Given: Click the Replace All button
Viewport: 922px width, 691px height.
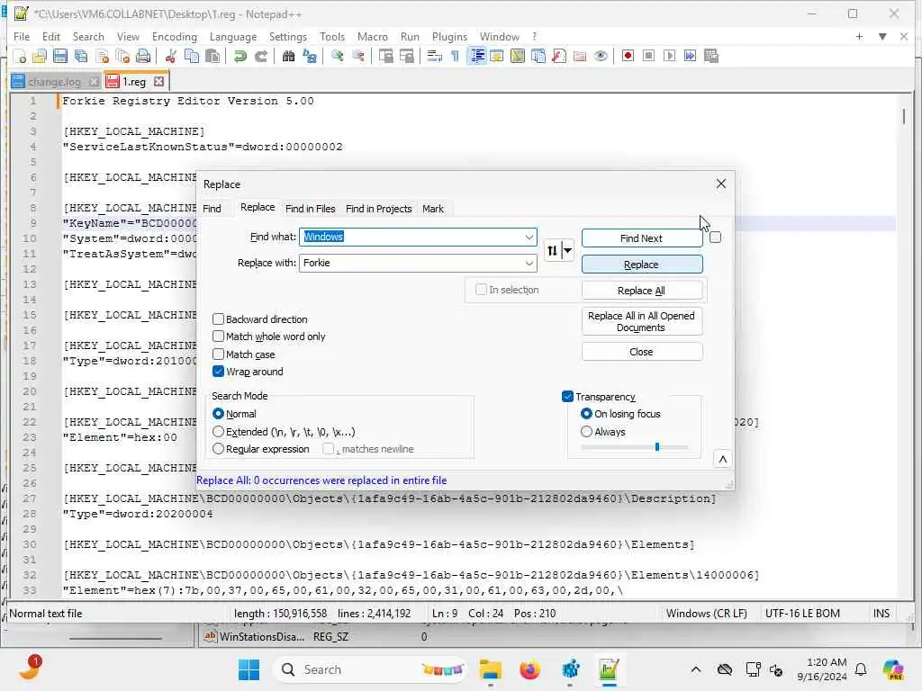Looking at the screenshot, I should (x=641, y=291).
